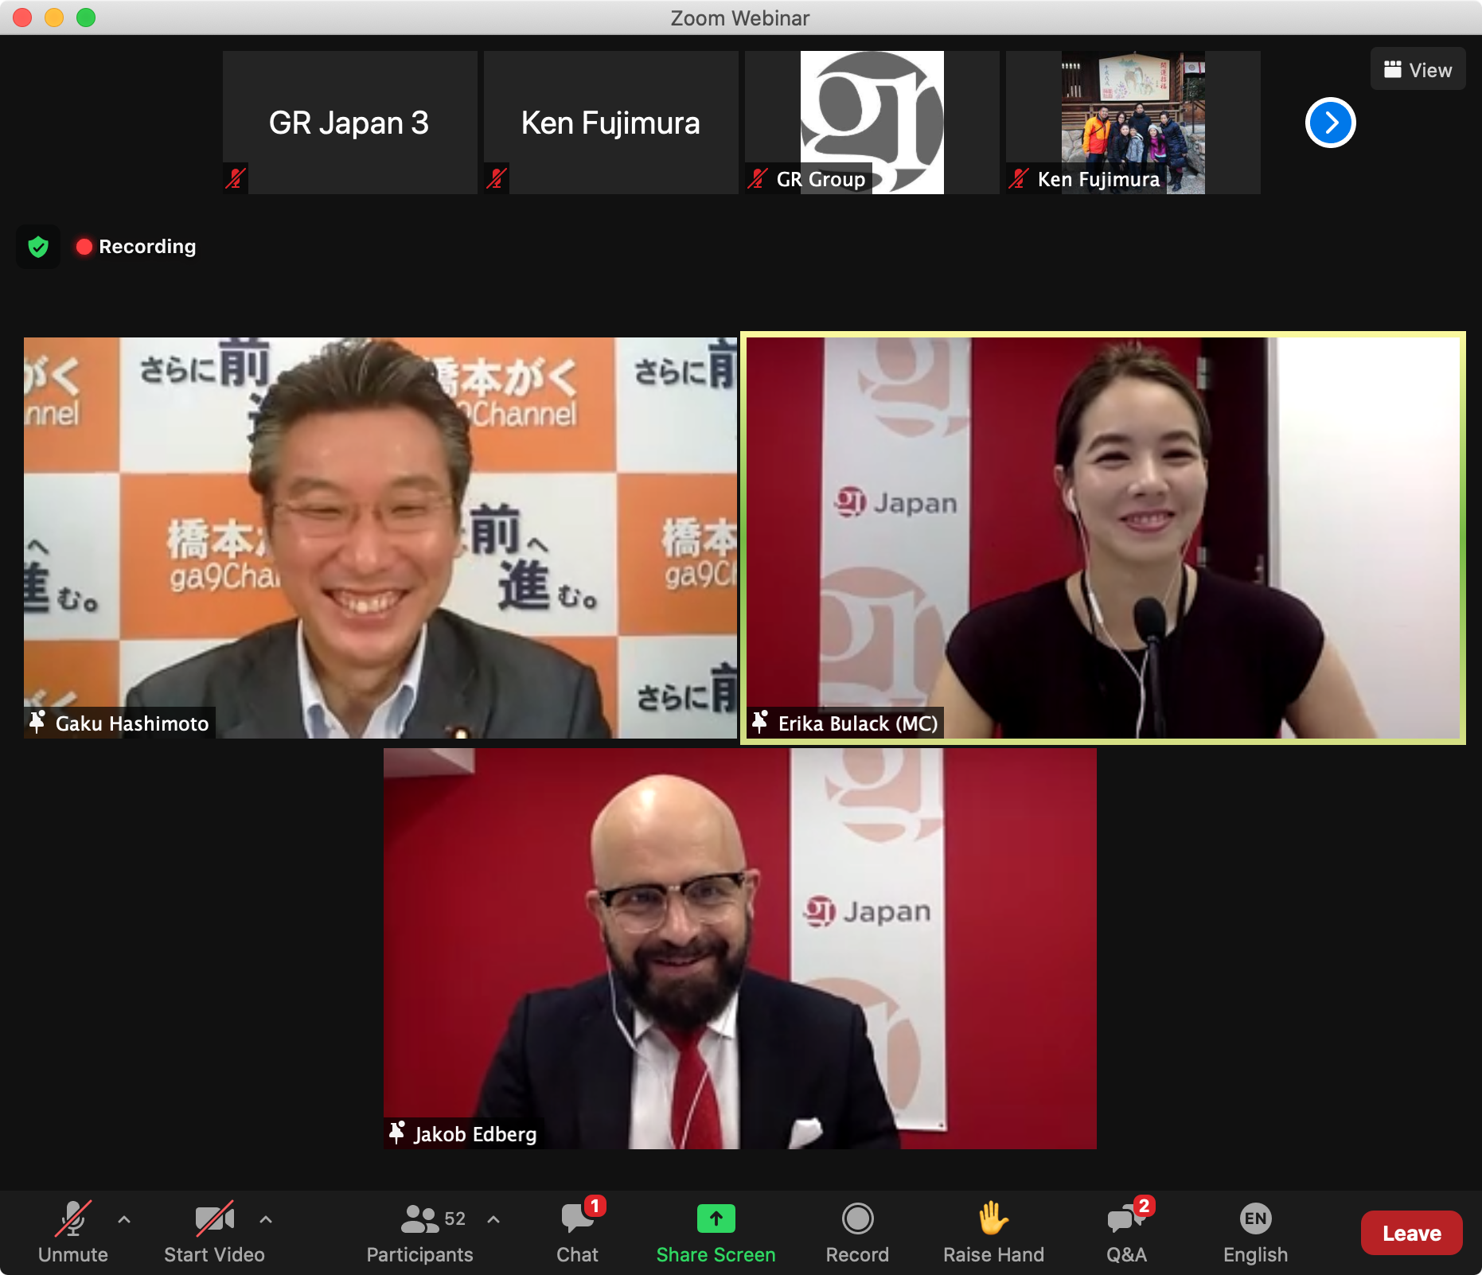Click muted mic icon on name-only Ken Fujimura tile

[x=497, y=179]
